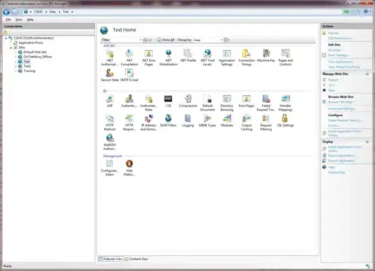Collapse the CS145 server node
The height and width of the screenshot is (271, 375).
[6, 38]
